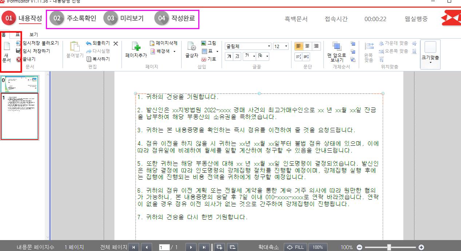The width and height of the screenshot is (461, 251).
Task: Insert an image using the 그림 icon
Action: click(207, 43)
